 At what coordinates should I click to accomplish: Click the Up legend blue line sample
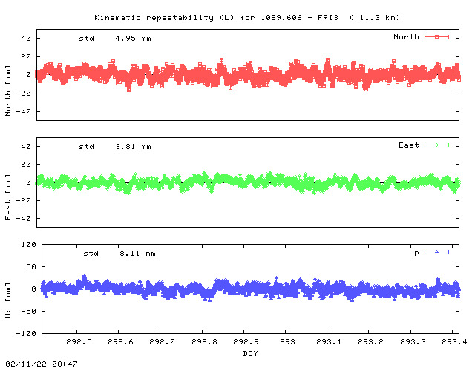[436, 252]
